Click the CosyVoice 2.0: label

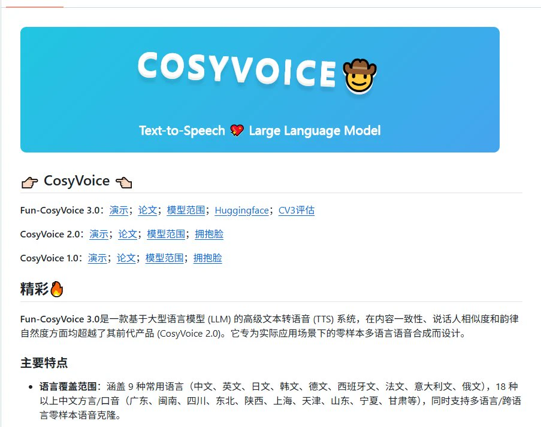tap(52, 234)
